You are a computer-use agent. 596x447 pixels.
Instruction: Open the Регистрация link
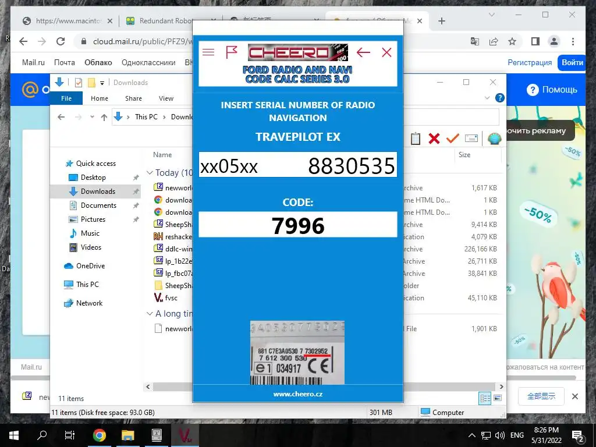530,63
